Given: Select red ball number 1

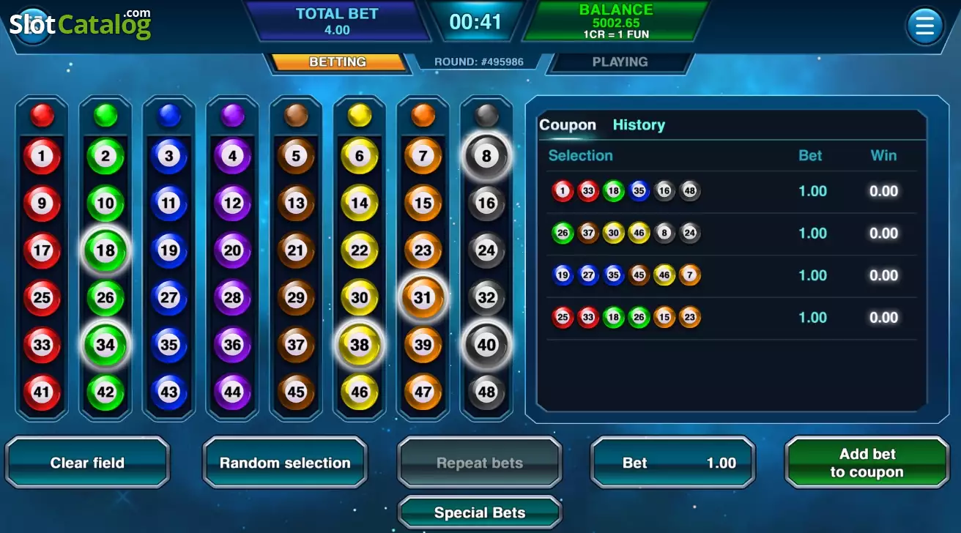Looking at the screenshot, I should (42, 156).
